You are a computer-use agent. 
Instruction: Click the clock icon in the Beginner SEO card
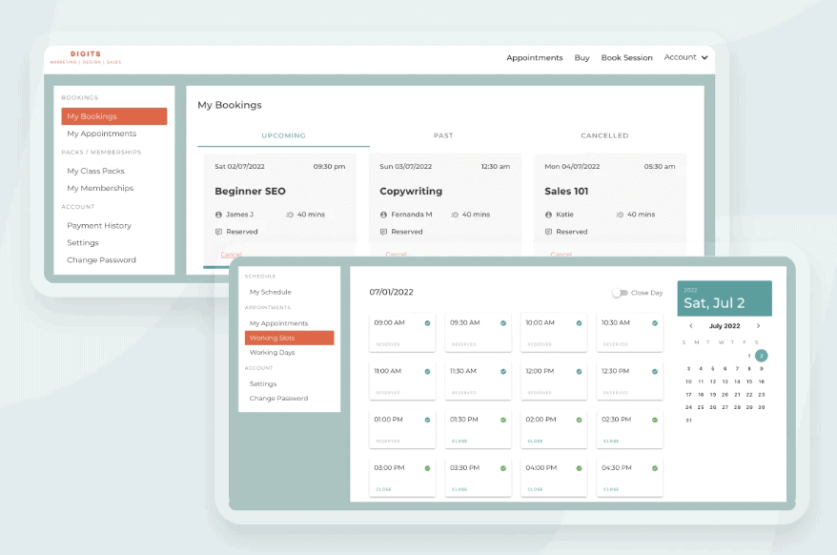(290, 215)
